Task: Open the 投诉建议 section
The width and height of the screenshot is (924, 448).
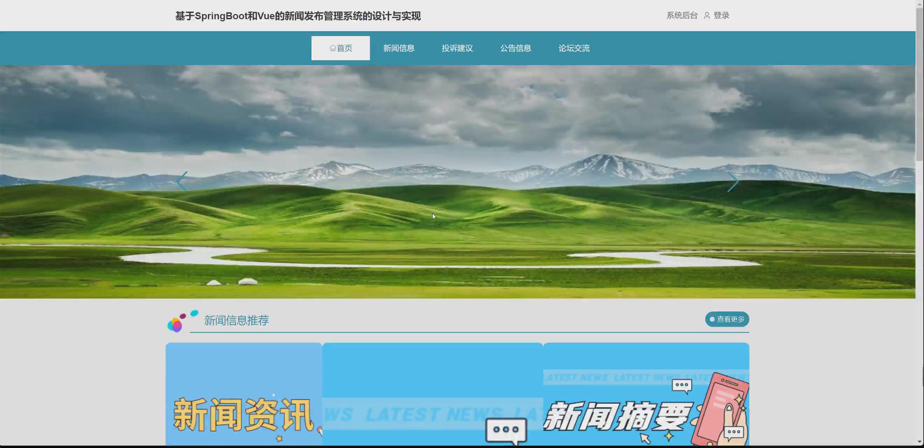Action: tap(457, 48)
